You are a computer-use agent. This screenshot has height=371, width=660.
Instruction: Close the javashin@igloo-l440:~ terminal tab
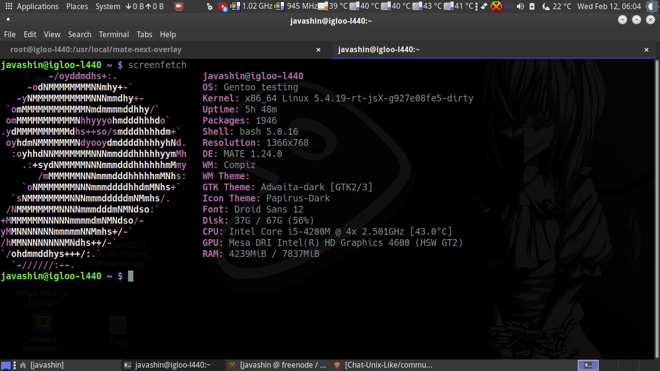[x=646, y=50]
